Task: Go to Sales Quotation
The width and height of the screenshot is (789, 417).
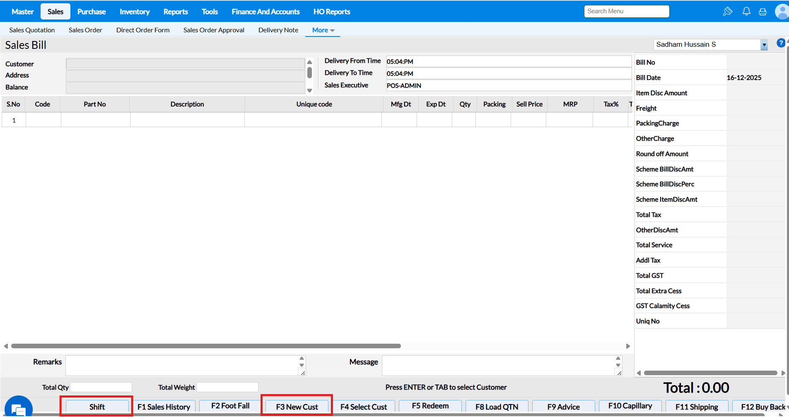Action: [32, 30]
